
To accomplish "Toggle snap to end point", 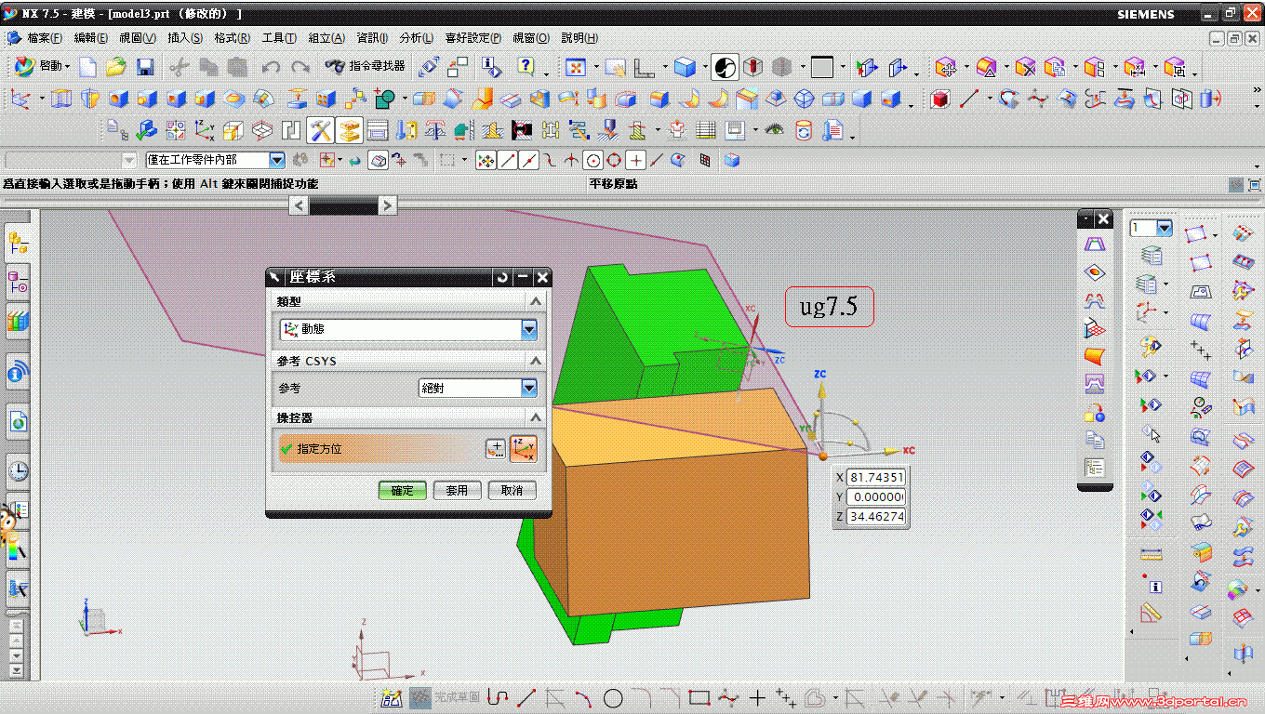I will click(x=508, y=161).
